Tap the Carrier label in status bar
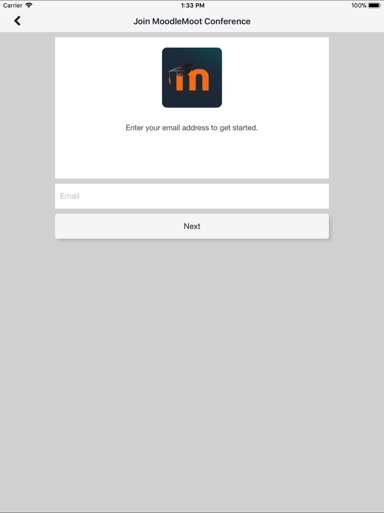The height and width of the screenshot is (513, 384). pos(13,5)
